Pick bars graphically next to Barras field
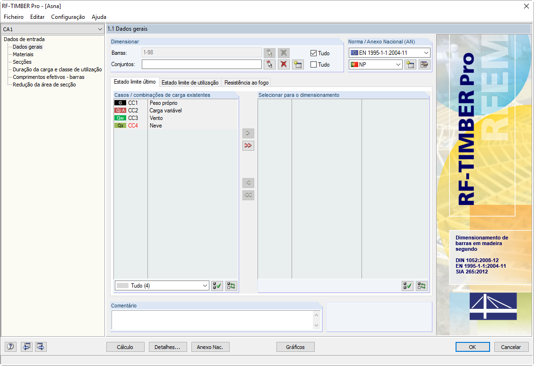534x366 pixels. coord(269,53)
